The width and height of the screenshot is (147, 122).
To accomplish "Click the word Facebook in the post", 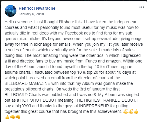I will click(x=74, y=33).
